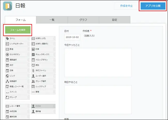This screenshot has height=120, width=168.
Task: Select the ユーザー選択 person field icon
Action: click(x=33, y=76)
